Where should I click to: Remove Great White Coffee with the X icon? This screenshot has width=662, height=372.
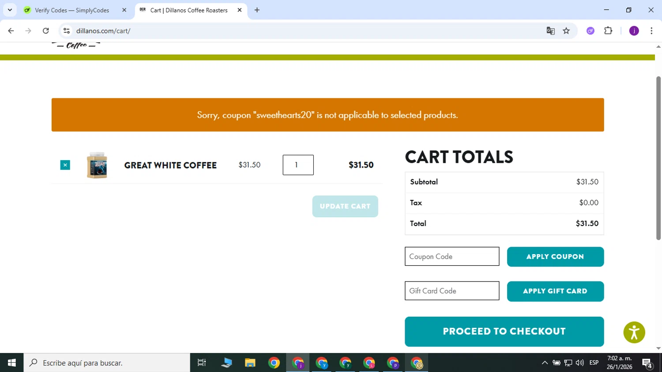pyautogui.click(x=65, y=165)
